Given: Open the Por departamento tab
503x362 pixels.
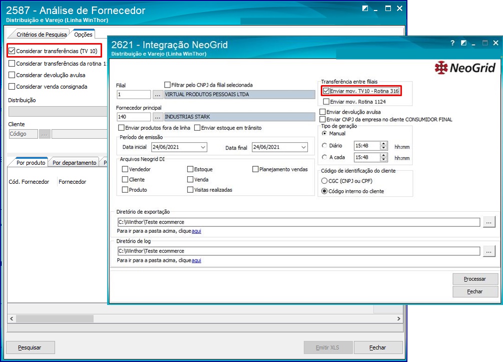Looking at the screenshot, I should (75, 163).
